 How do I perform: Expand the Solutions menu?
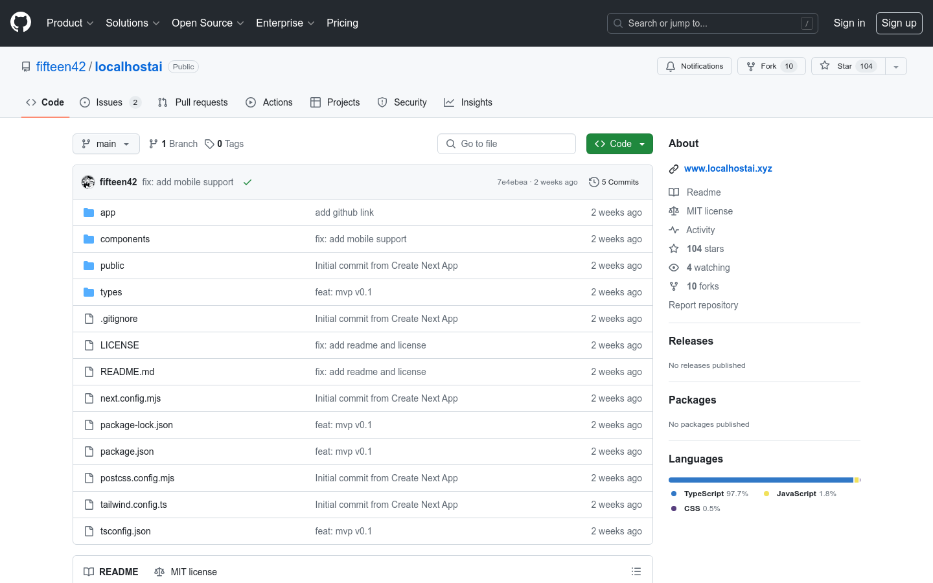(132, 23)
